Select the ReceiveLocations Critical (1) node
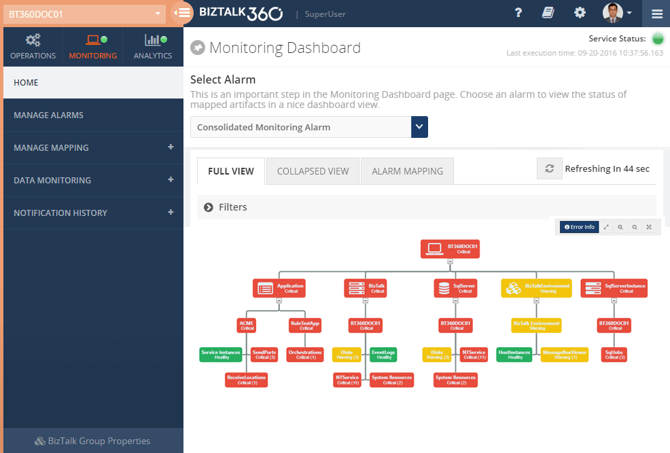This screenshot has height=453, width=670. [x=247, y=380]
